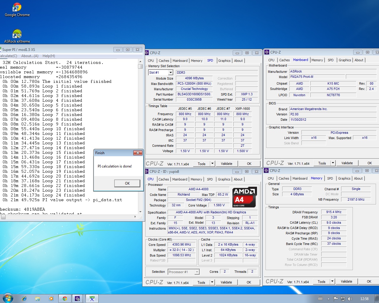The width and height of the screenshot is (379, 303).
Task: Click Super PI horizontal scrollbar thumb
Action: (3, 217)
